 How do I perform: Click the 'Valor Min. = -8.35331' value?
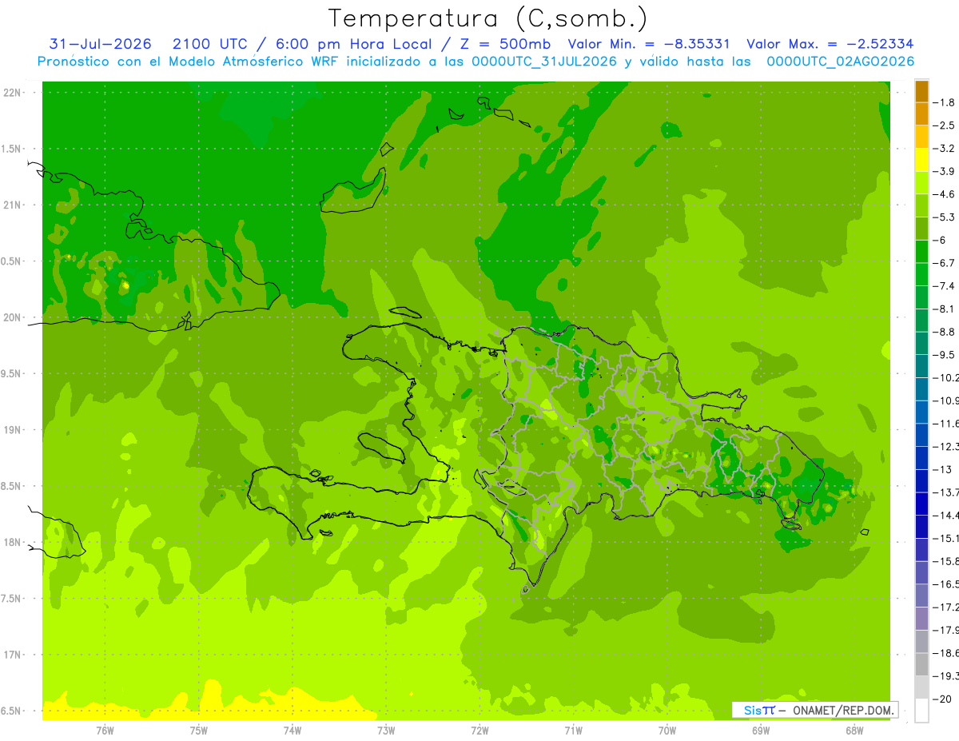pos(649,44)
